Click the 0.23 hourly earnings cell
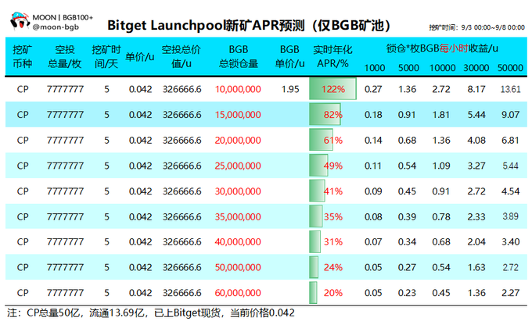Viewport: 532px width, 332px height. 407,293
